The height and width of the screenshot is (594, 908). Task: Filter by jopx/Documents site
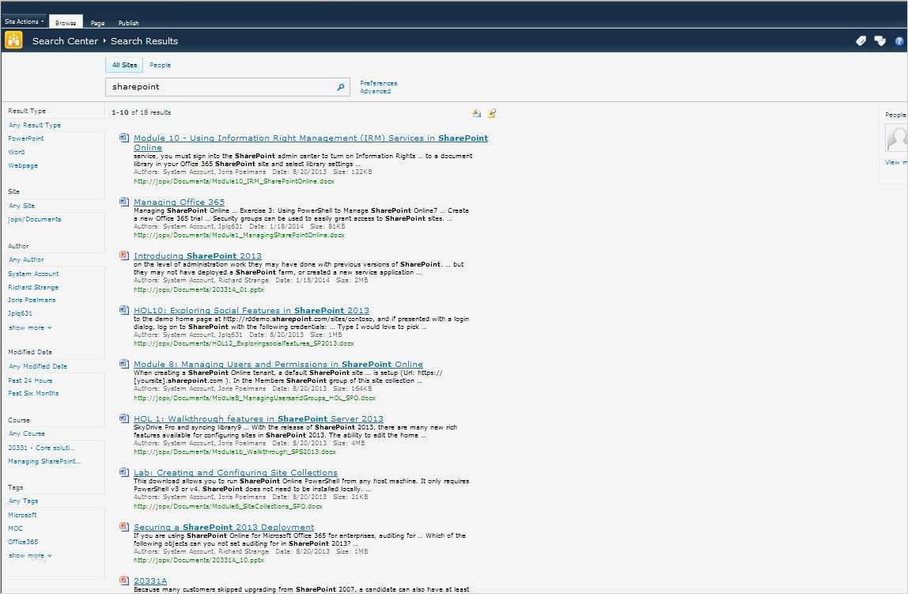(x=35, y=219)
